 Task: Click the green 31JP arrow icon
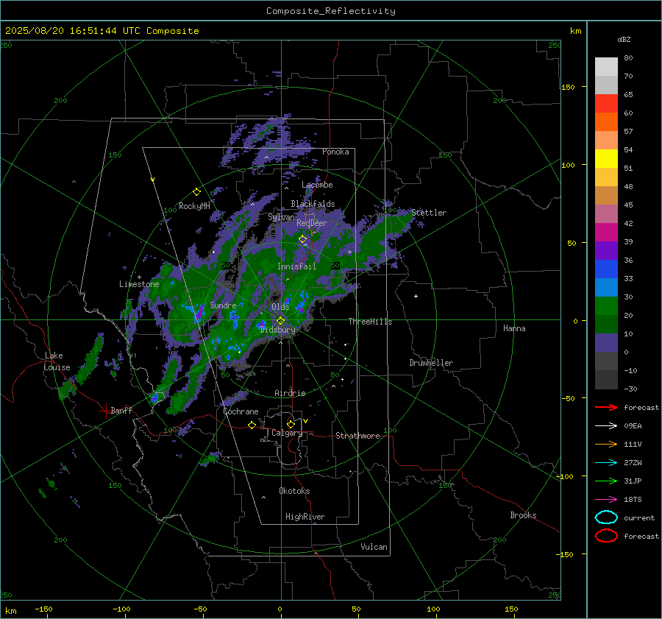[x=606, y=481]
